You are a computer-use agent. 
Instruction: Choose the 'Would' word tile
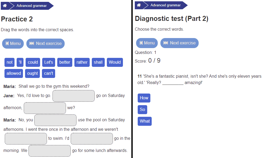[x=115, y=62]
